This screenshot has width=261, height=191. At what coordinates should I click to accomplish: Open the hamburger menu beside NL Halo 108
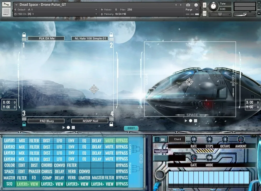(111, 39)
